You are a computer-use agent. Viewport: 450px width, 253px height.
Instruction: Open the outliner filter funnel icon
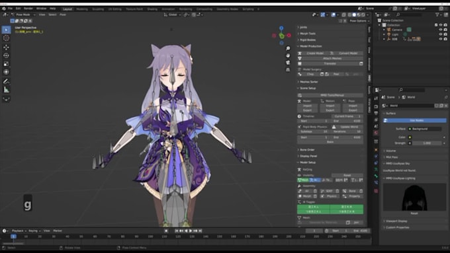click(437, 15)
